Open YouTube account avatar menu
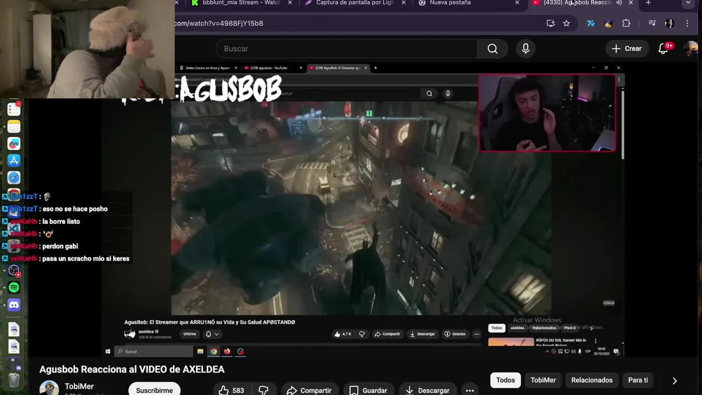This screenshot has width=702, height=395. click(x=691, y=49)
